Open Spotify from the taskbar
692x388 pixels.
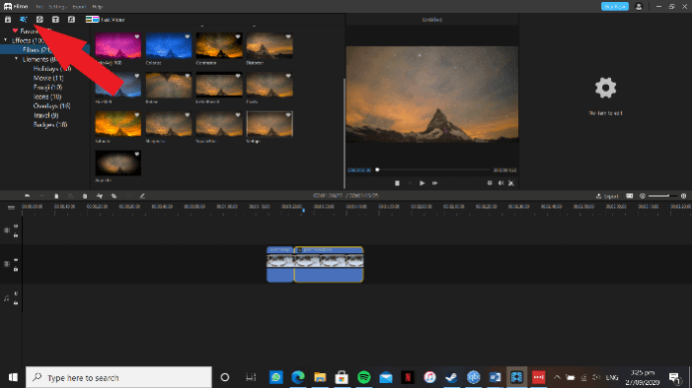pos(364,377)
